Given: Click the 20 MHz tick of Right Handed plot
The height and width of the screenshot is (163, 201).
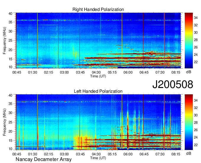Looking at the screenshot, I should [x=10, y=50].
